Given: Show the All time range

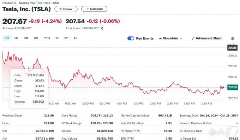Looking at the screenshot, I should point(75,38).
